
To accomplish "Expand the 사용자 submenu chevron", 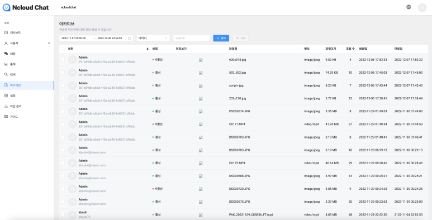I will click(49, 43).
